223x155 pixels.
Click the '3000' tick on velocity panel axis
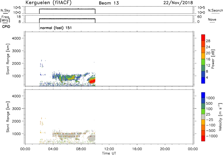(16, 109)
